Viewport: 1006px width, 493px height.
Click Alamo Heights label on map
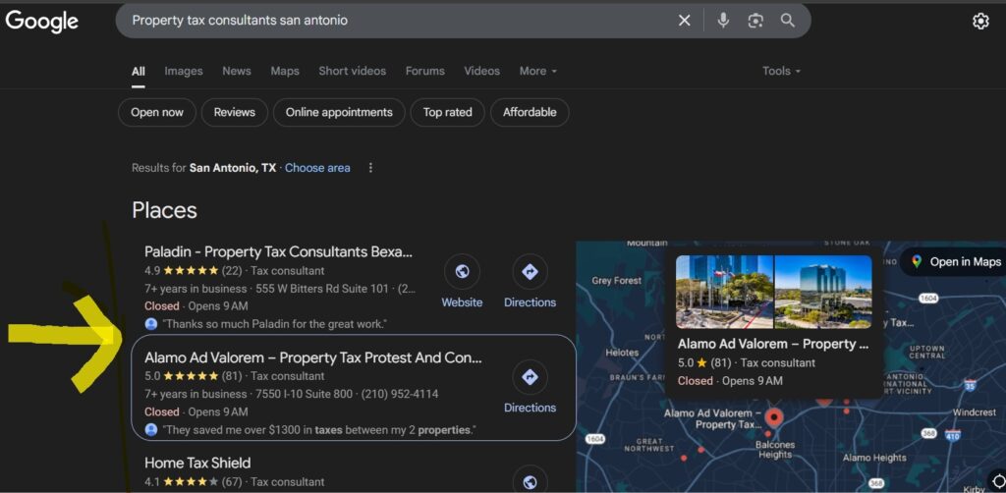[x=874, y=458]
